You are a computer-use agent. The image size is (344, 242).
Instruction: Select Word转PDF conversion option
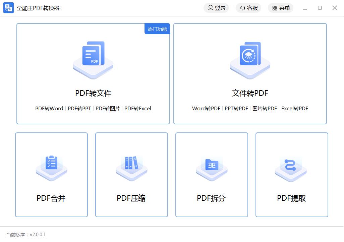206,108
